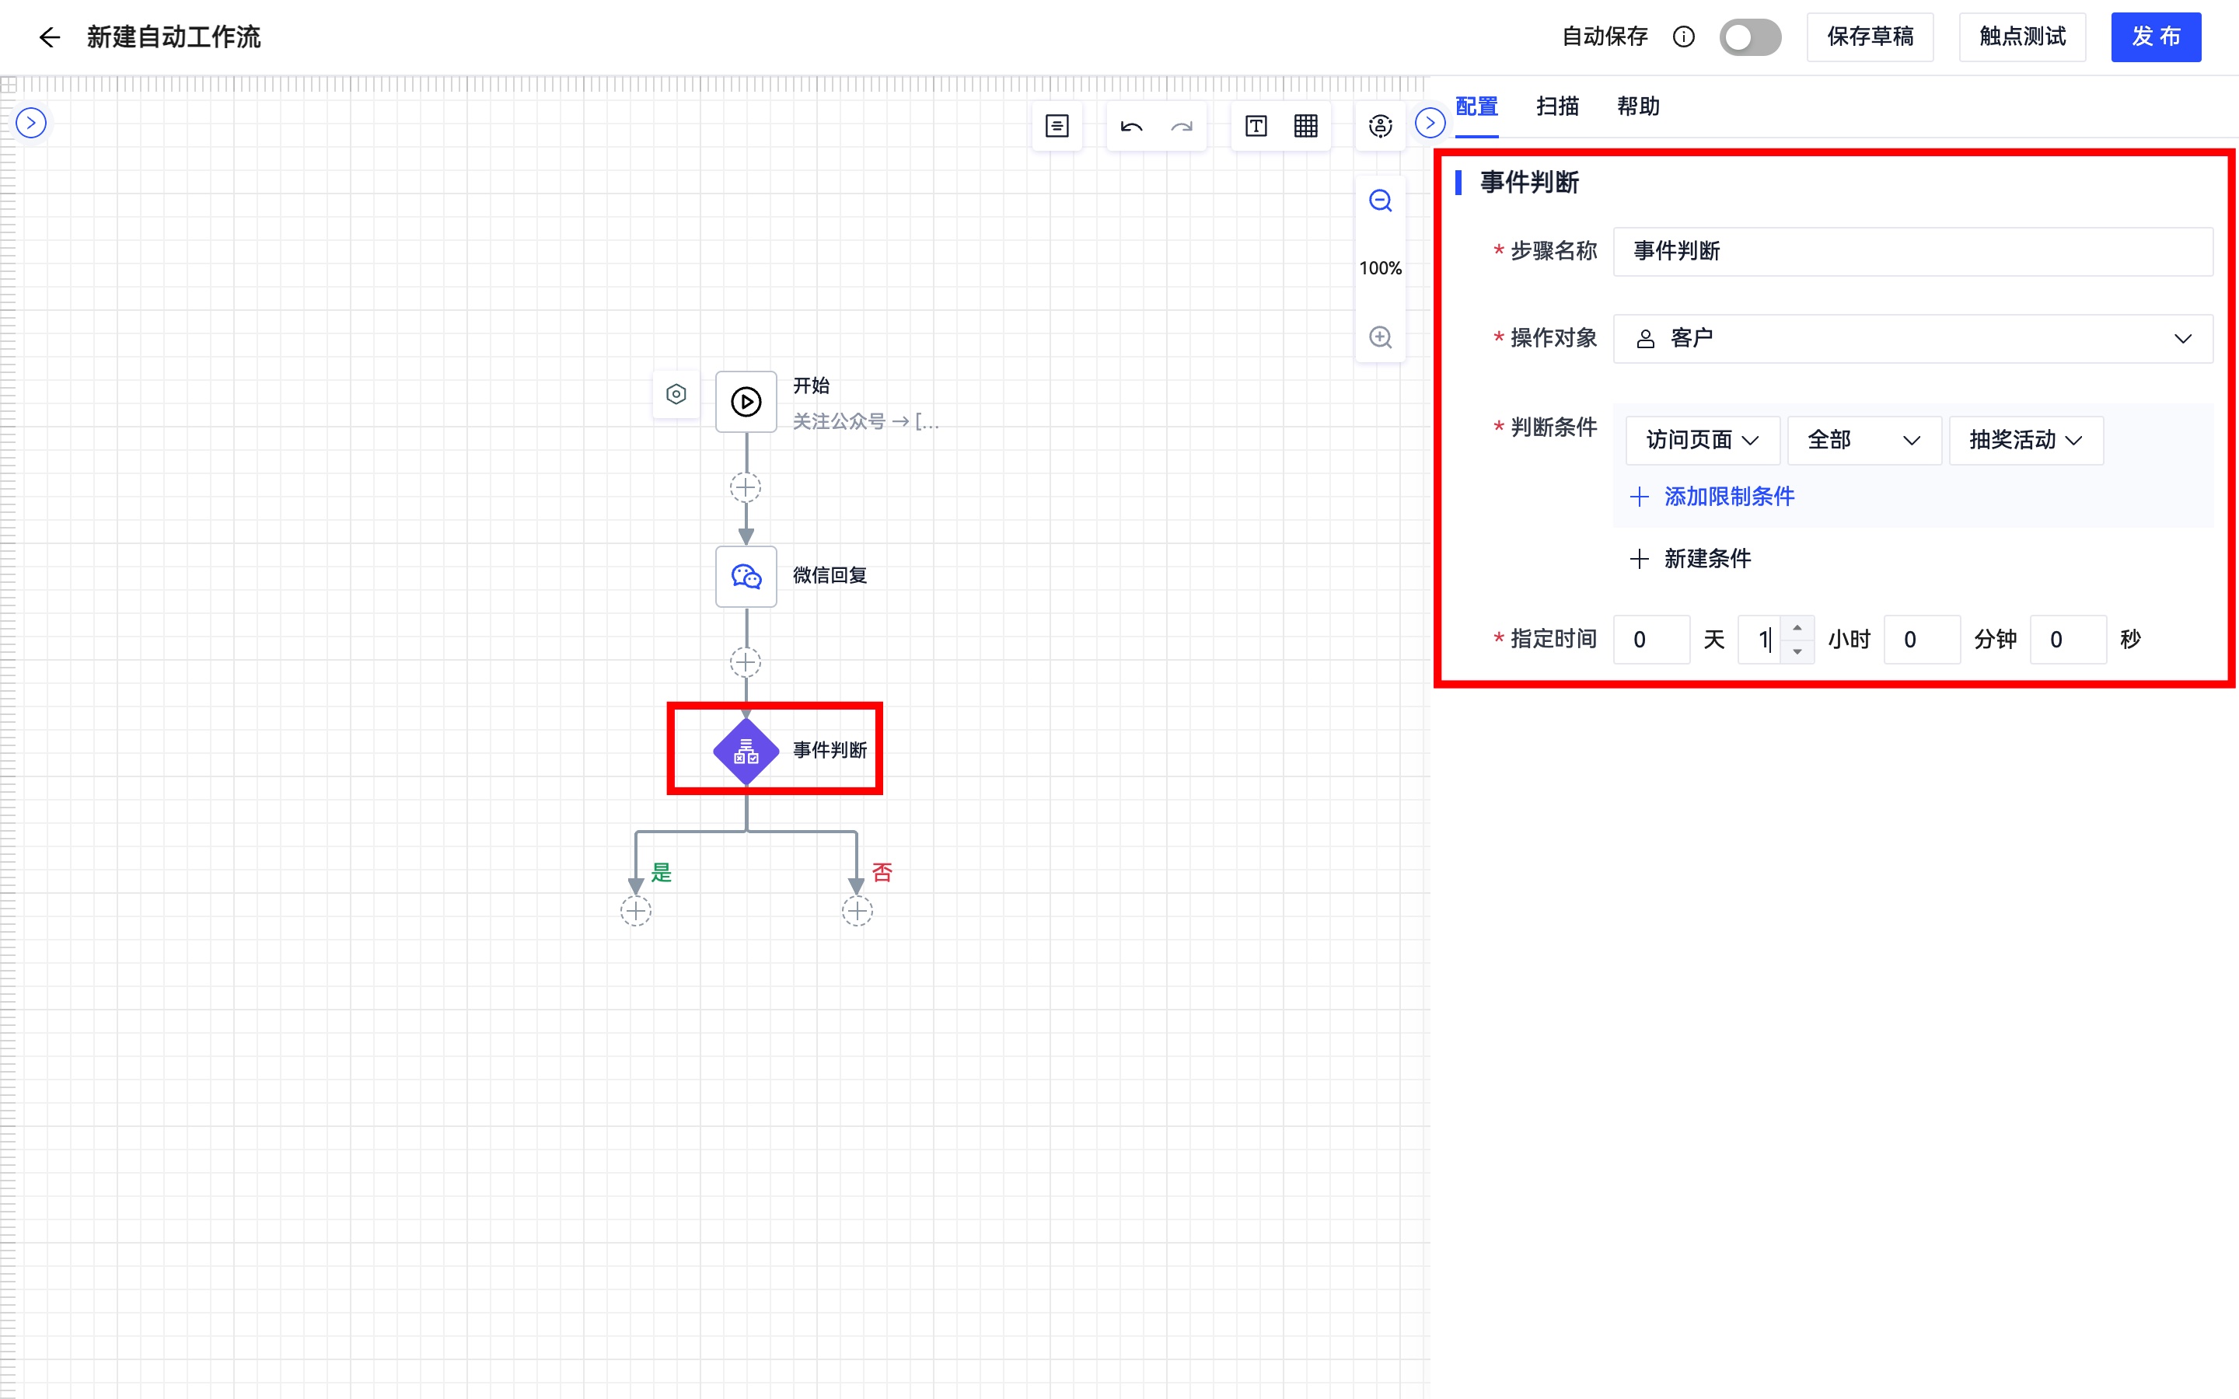
Task: Click the 保存草稿 button
Action: (x=1869, y=37)
